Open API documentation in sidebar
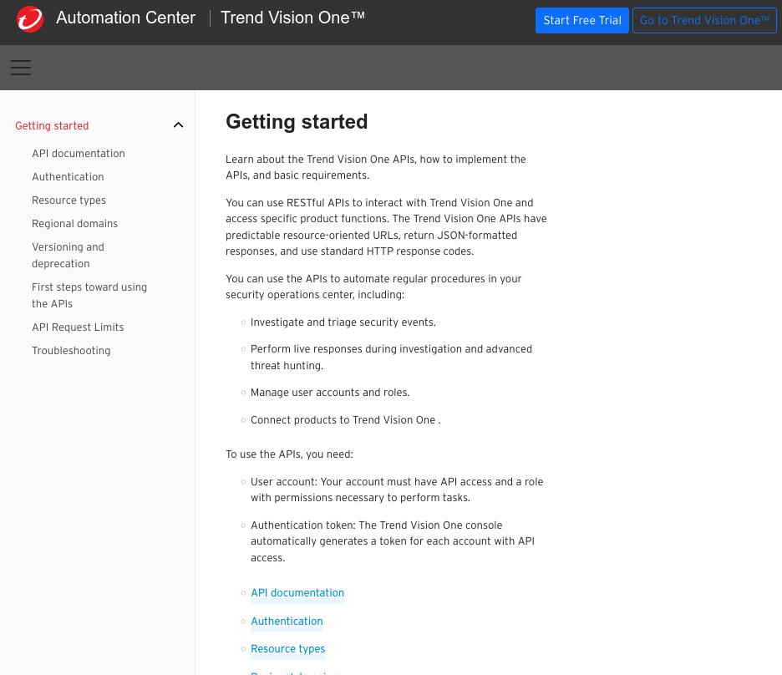 79,154
